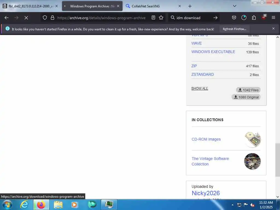Submit search with the arrow button
This screenshot has width=280, height=210.
[x=215, y=18]
